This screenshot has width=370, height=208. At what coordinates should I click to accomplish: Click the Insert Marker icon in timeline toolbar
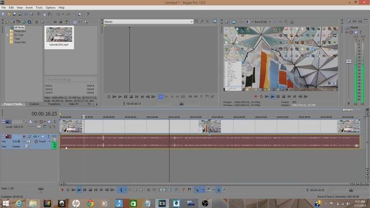(184, 190)
